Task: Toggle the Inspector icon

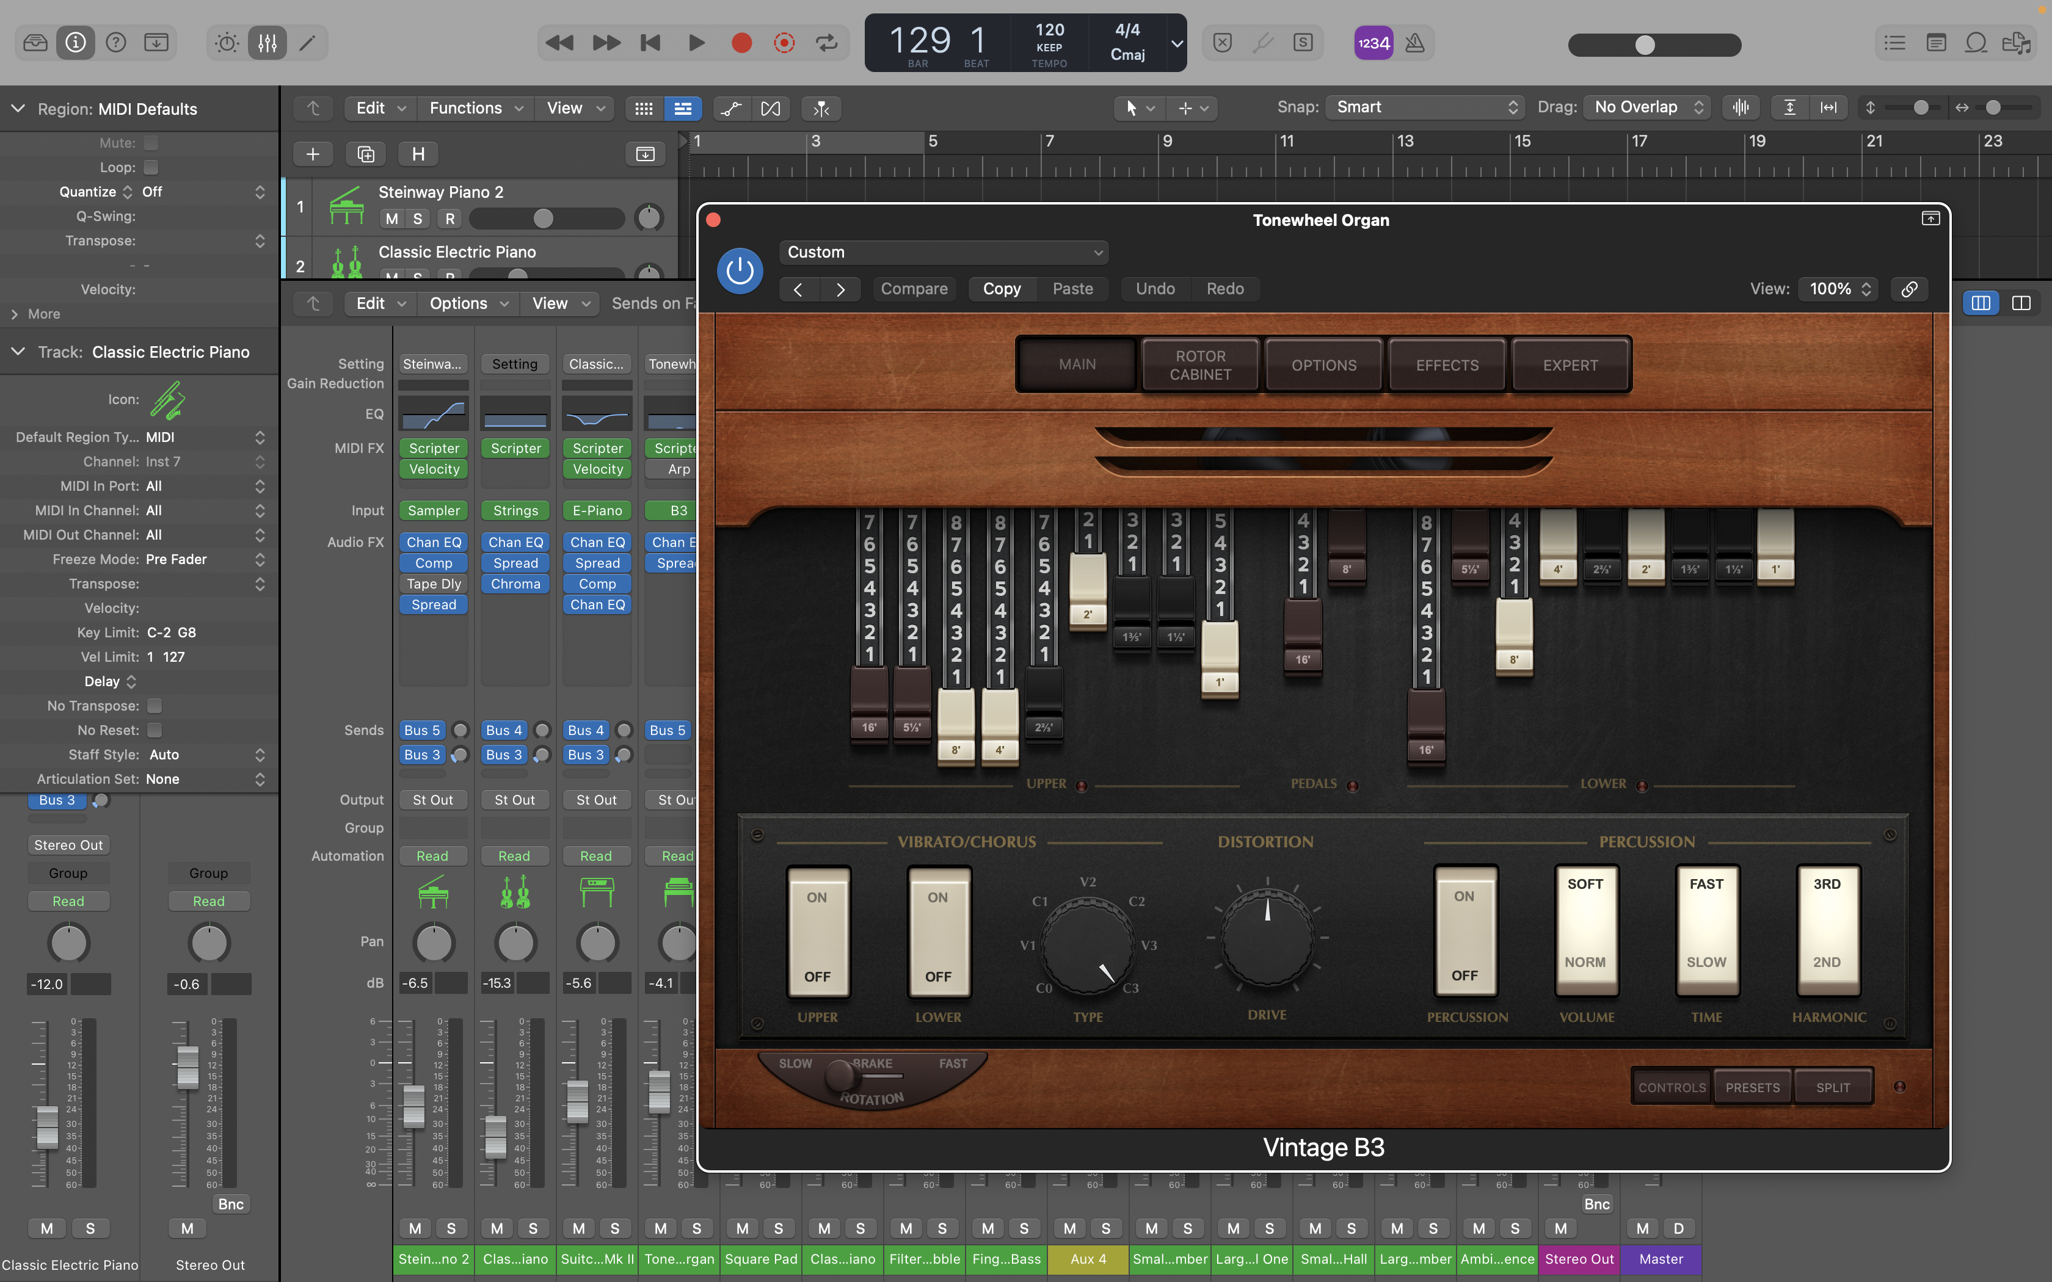Action: [76, 42]
